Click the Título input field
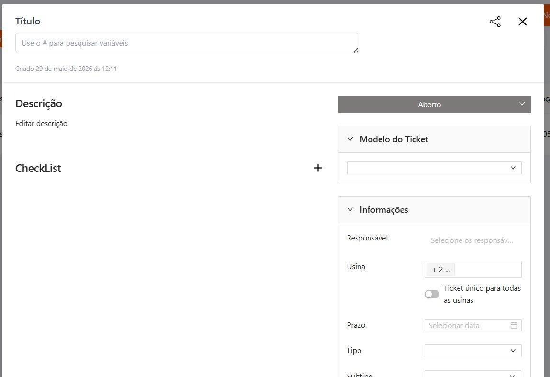The height and width of the screenshot is (377, 550). tap(187, 43)
